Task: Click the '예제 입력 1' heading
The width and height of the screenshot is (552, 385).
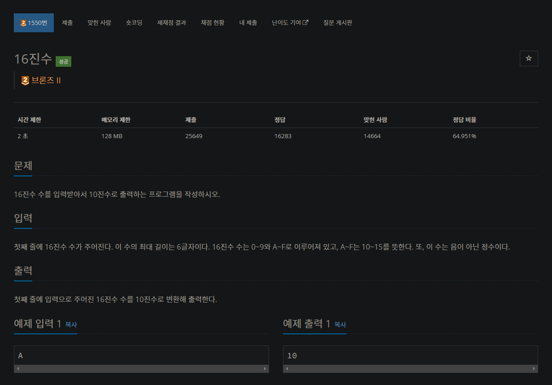Action: pos(38,324)
